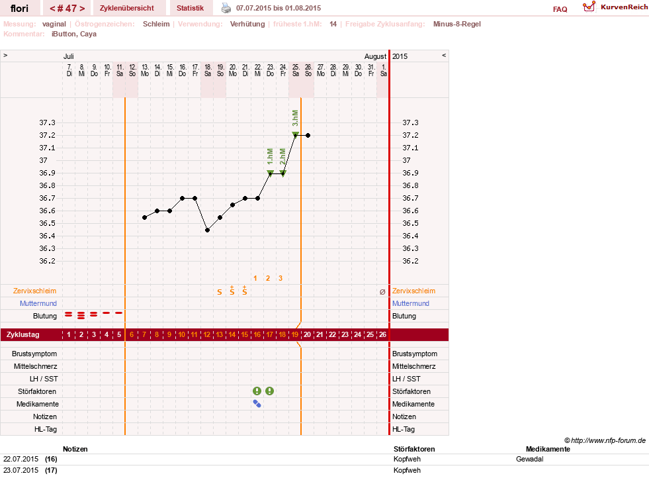
Task: Click the light bleeding symbol on day 5
Action: tap(119, 313)
